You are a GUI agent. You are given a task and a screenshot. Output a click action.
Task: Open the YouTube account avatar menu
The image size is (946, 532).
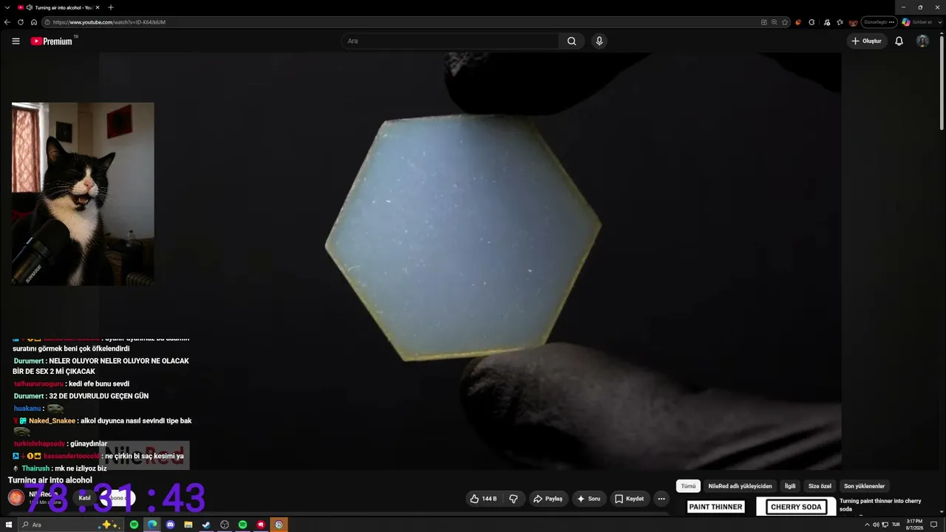pyautogui.click(x=922, y=41)
